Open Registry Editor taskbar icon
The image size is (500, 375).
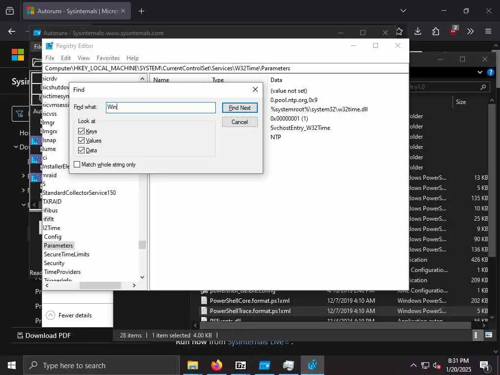[x=312, y=365]
